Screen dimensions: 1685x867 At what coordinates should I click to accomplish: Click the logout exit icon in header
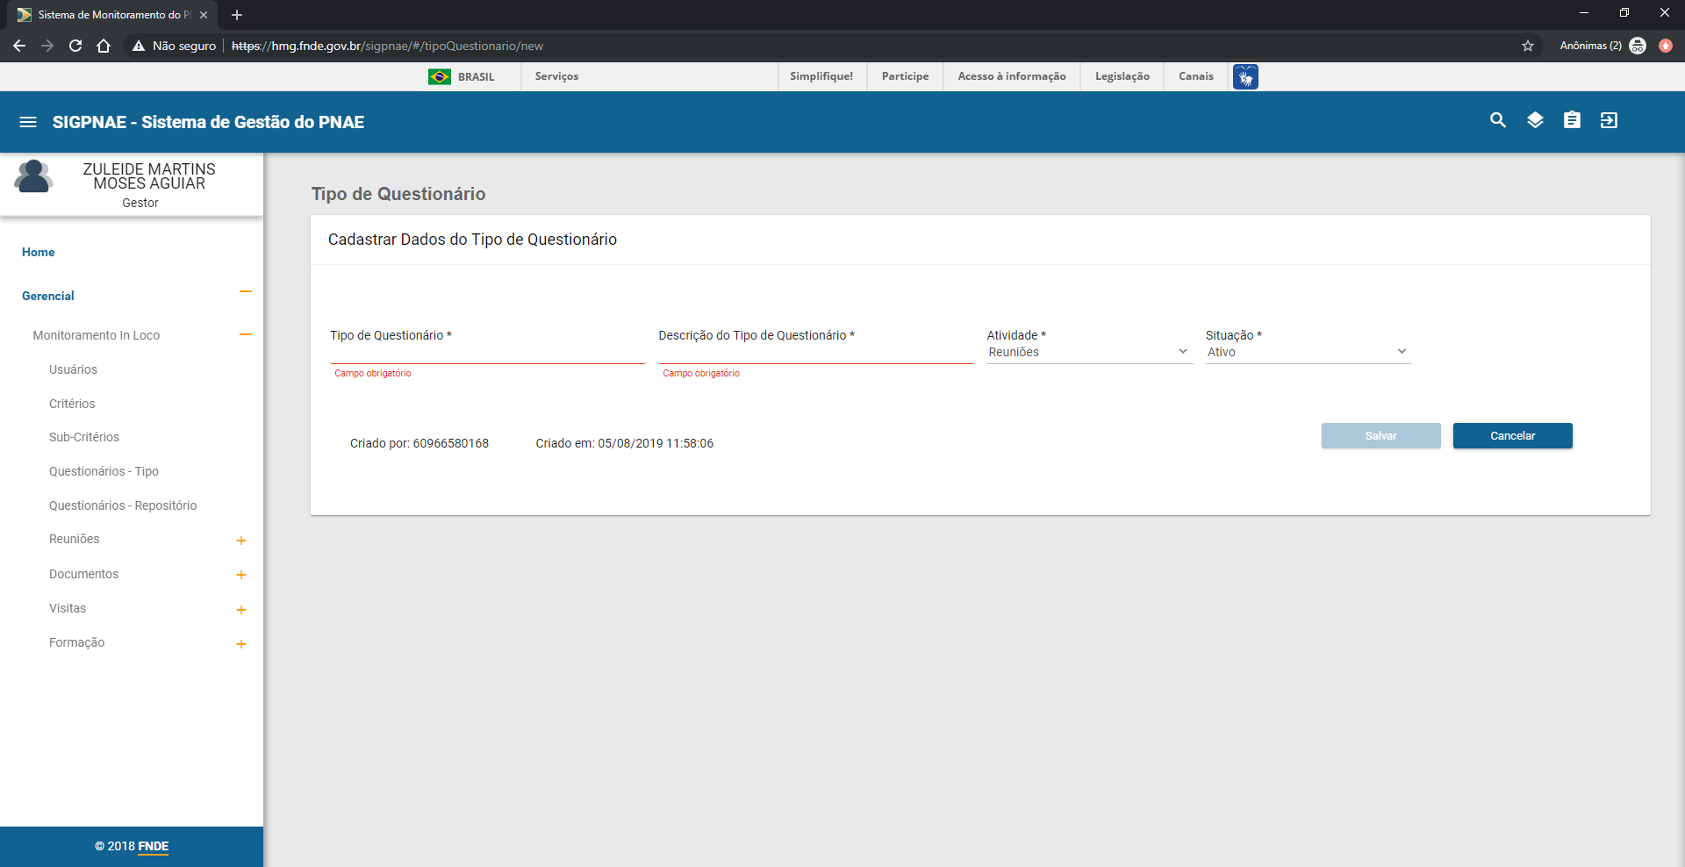(1609, 120)
